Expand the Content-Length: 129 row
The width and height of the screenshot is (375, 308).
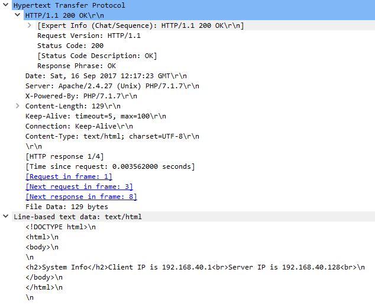pos(17,105)
